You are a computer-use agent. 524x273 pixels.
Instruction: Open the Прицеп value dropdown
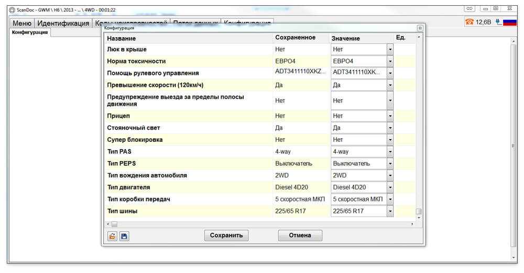click(390, 116)
